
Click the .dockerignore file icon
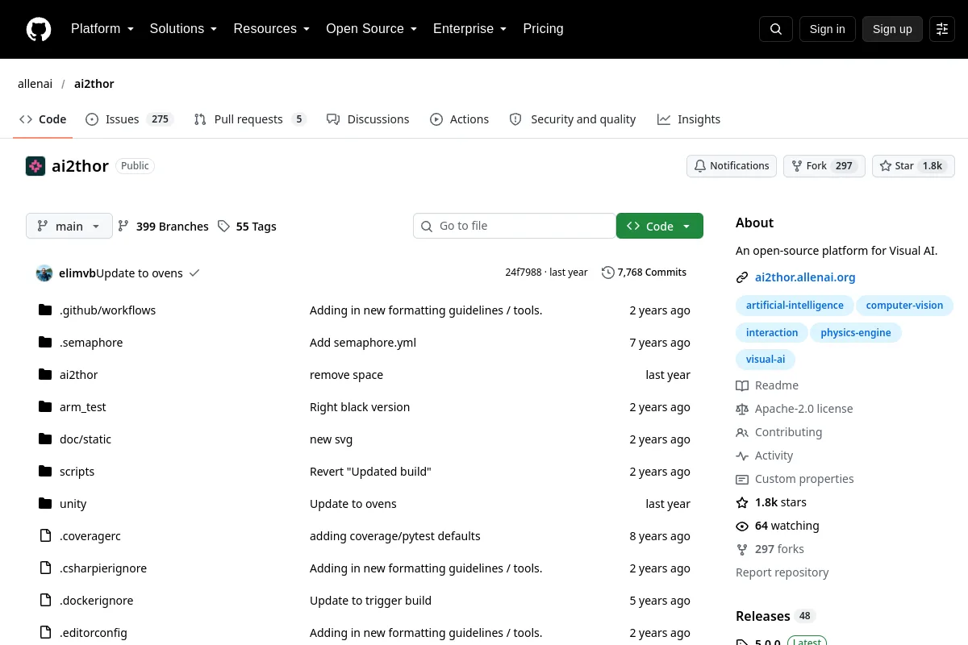[x=45, y=600]
